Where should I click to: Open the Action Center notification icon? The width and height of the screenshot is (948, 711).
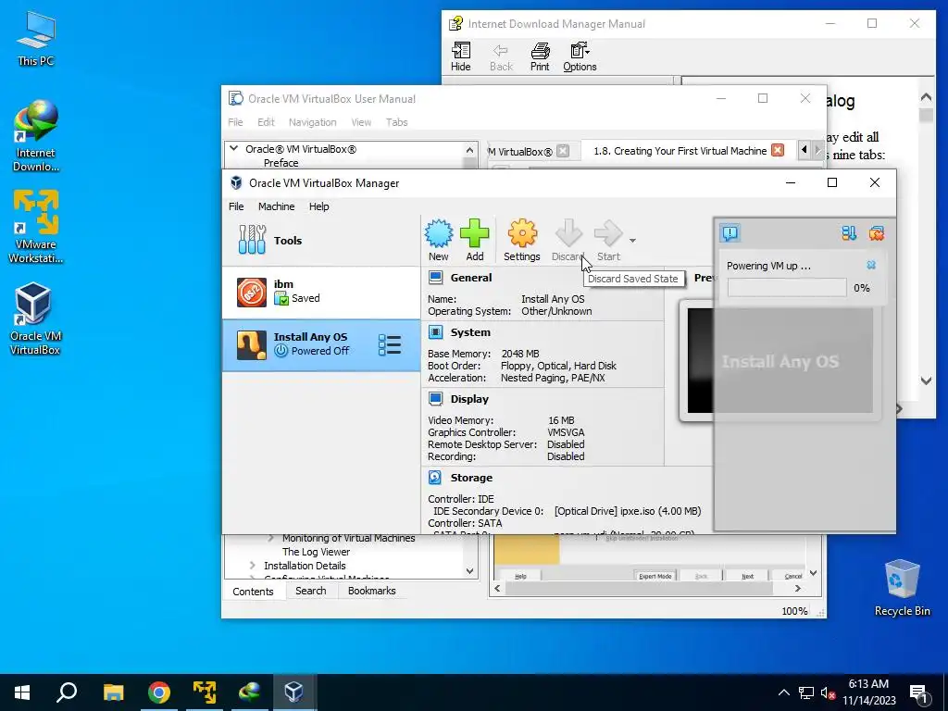918,692
